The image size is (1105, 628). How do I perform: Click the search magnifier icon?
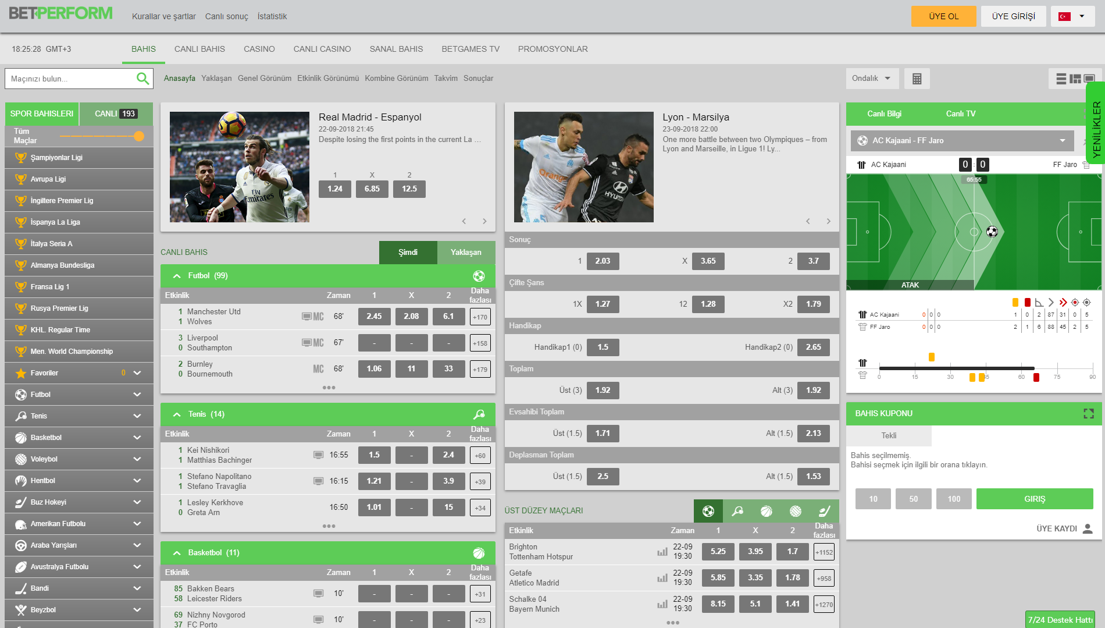coord(142,79)
